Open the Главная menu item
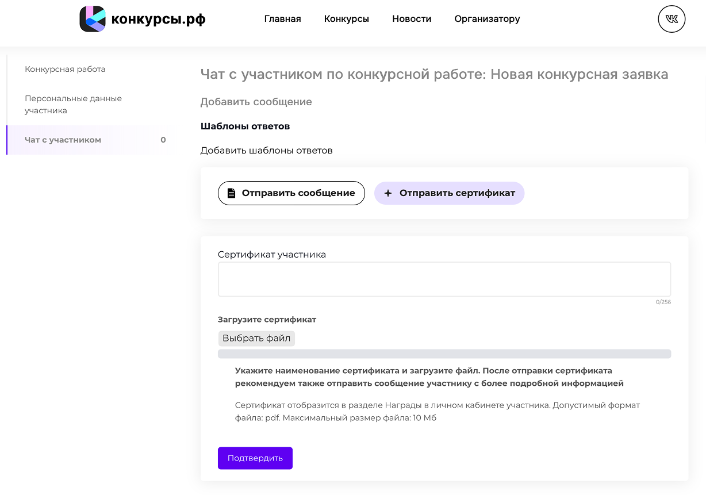The width and height of the screenshot is (706, 495). click(x=282, y=19)
